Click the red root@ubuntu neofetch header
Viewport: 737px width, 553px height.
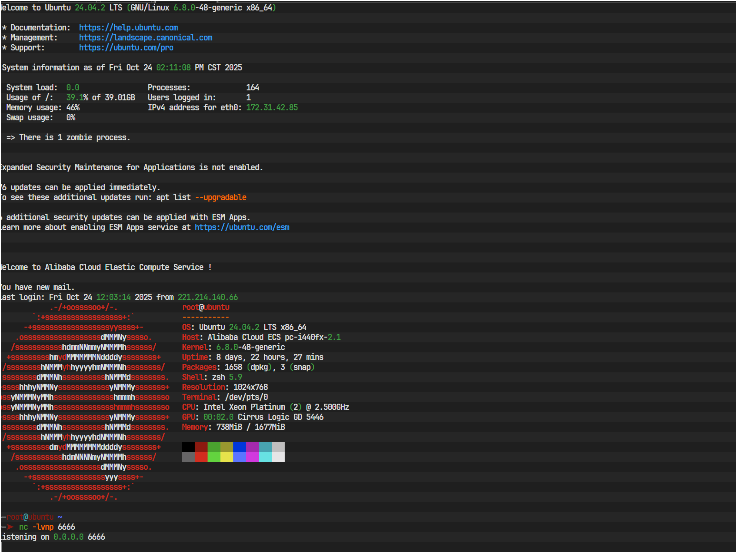point(205,307)
